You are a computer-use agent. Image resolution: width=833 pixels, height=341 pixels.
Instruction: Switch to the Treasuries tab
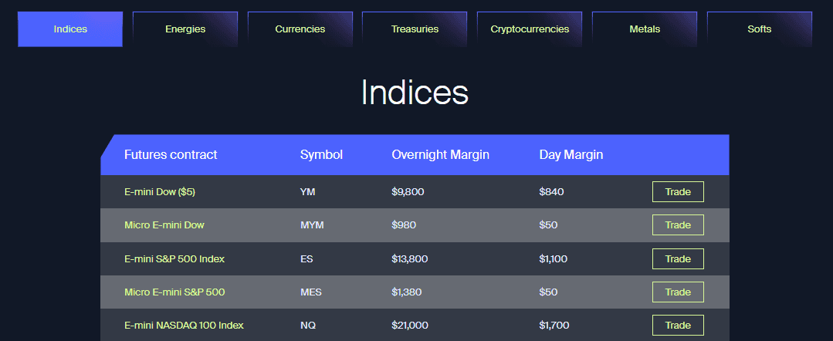tap(415, 29)
